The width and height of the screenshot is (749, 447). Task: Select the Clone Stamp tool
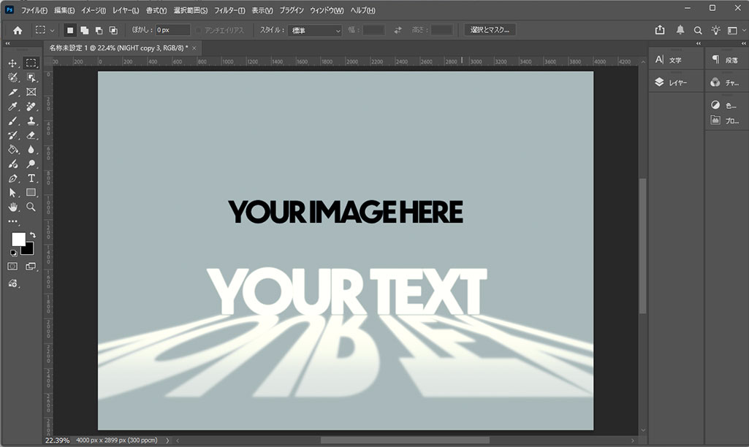(31, 121)
